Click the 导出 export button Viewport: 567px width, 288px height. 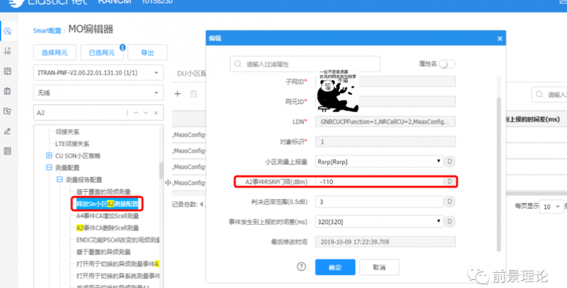coord(148,53)
